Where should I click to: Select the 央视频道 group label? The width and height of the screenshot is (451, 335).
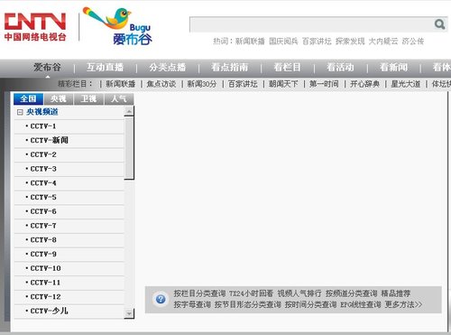[x=42, y=112]
